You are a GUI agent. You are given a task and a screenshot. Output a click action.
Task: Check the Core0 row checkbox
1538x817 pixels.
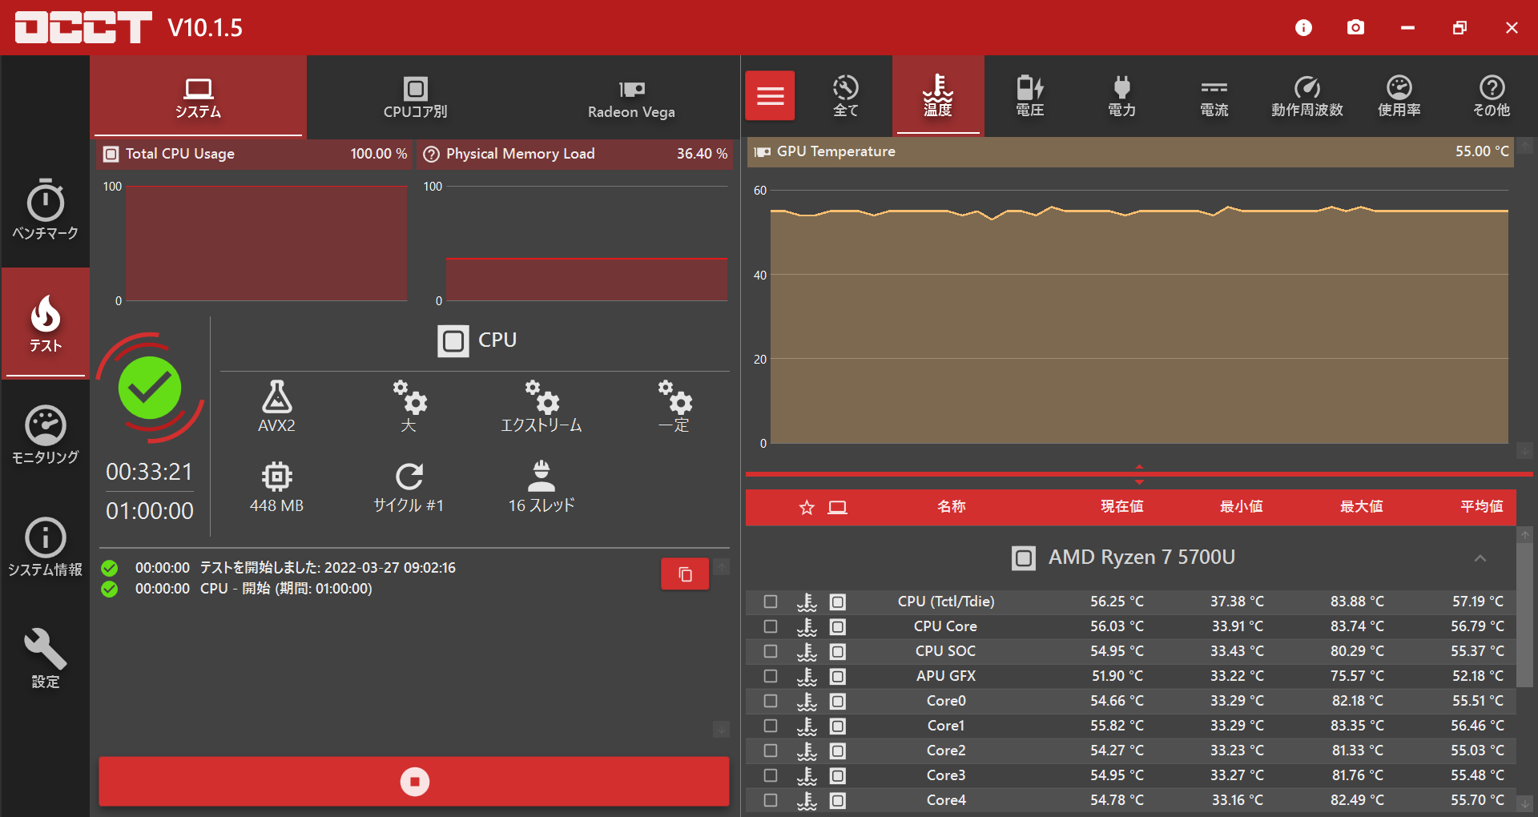click(771, 701)
